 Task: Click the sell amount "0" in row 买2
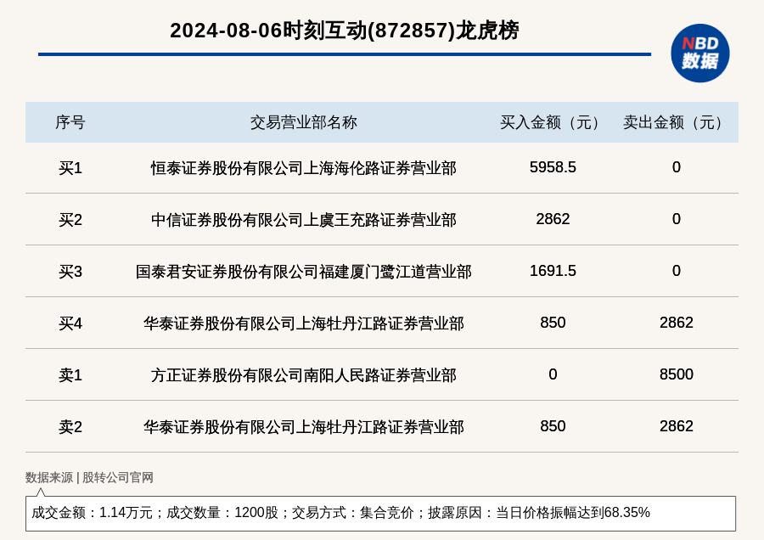pyautogui.click(x=677, y=219)
